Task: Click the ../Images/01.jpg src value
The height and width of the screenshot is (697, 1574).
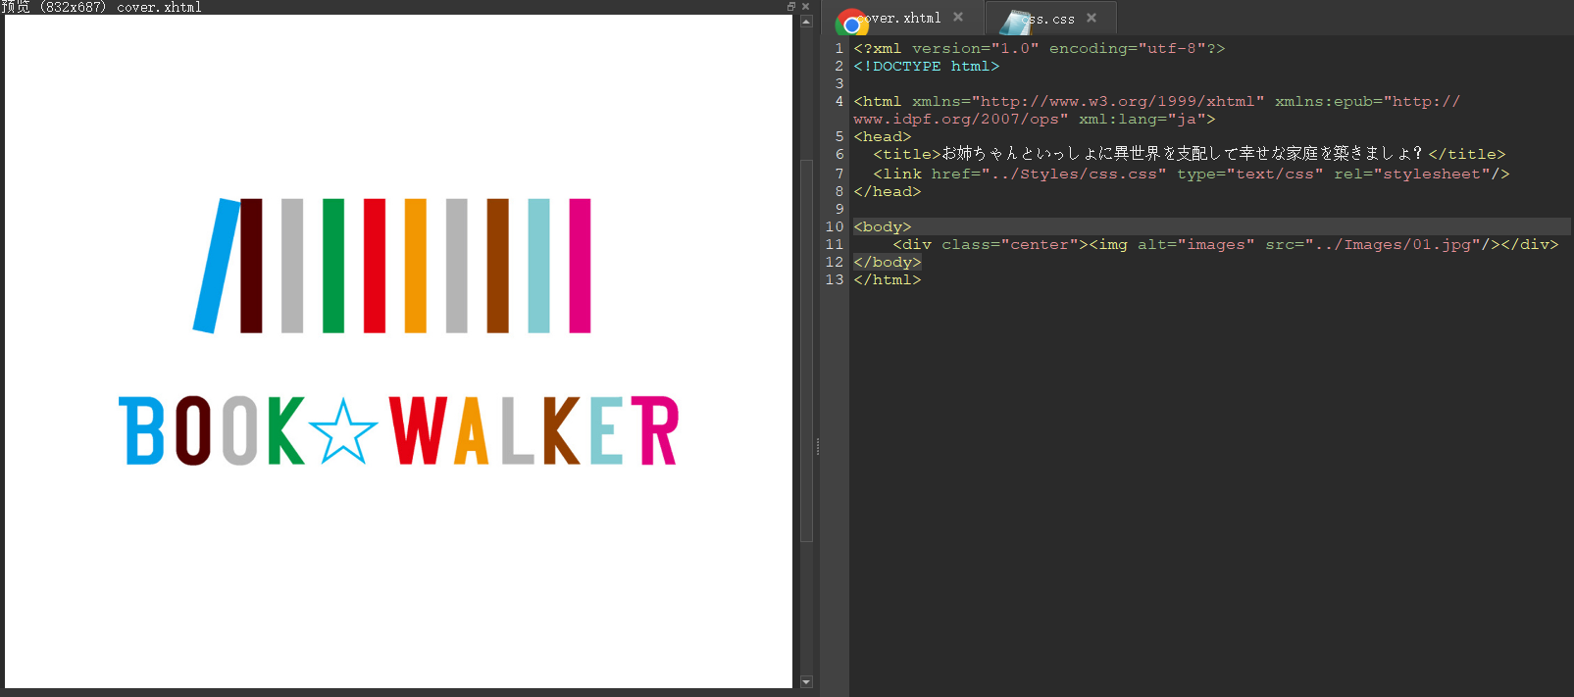Action: (x=1392, y=244)
